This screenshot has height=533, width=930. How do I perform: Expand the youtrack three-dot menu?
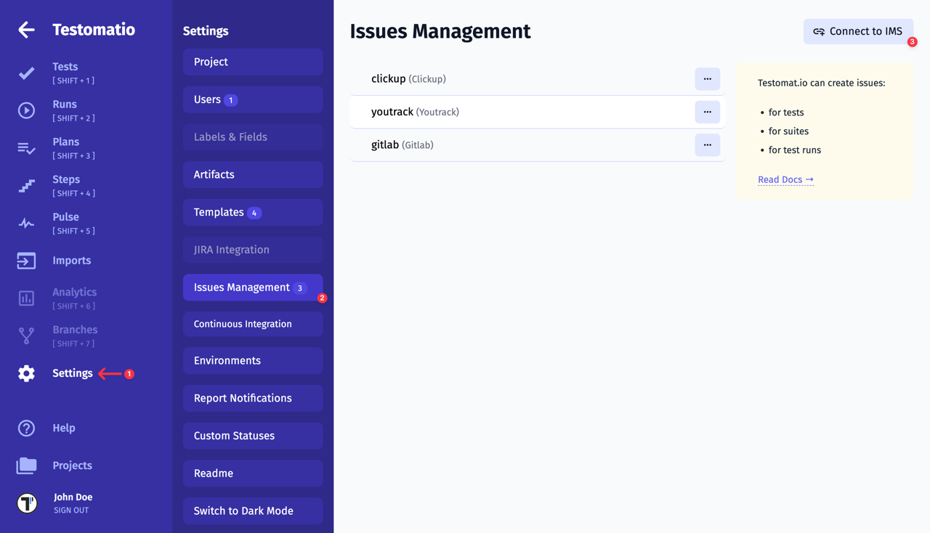[x=707, y=112]
